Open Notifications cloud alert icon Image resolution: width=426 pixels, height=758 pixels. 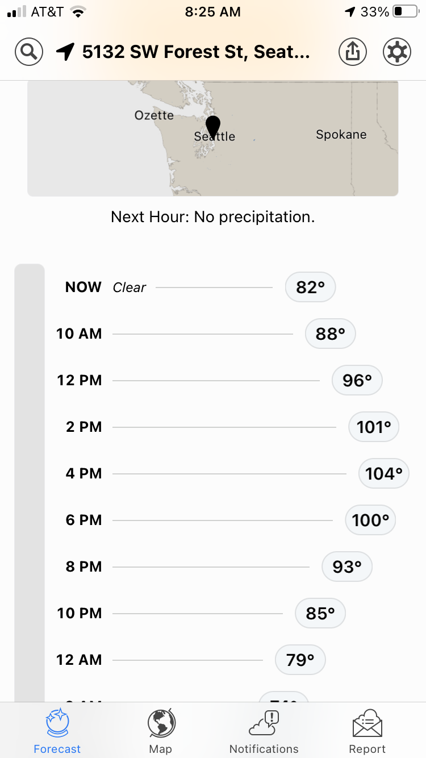264,724
